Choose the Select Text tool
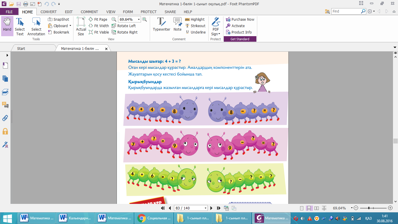The image size is (398, 224). click(x=20, y=26)
